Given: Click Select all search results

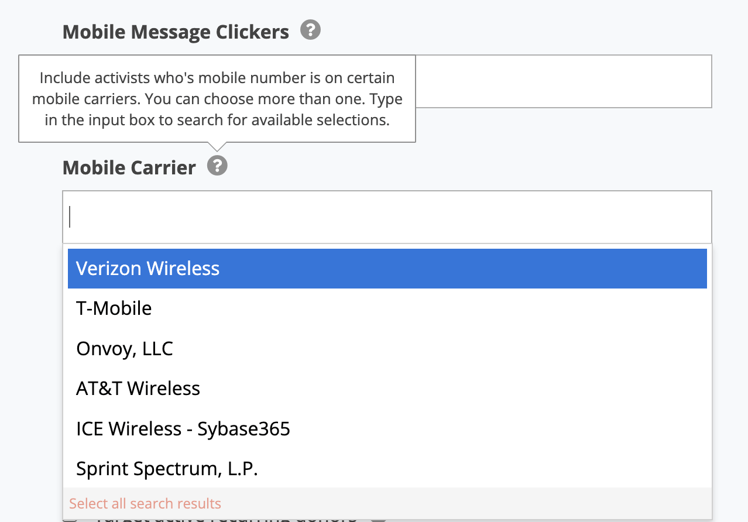Looking at the screenshot, I should pos(145,503).
